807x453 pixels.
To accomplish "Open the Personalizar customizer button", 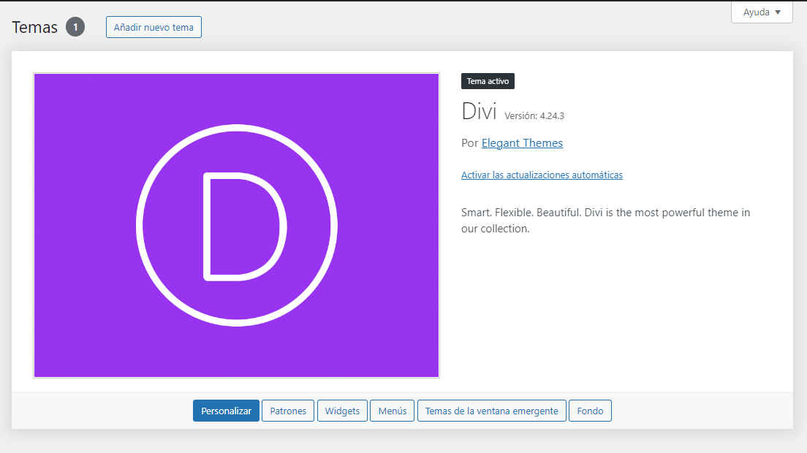I will [226, 411].
